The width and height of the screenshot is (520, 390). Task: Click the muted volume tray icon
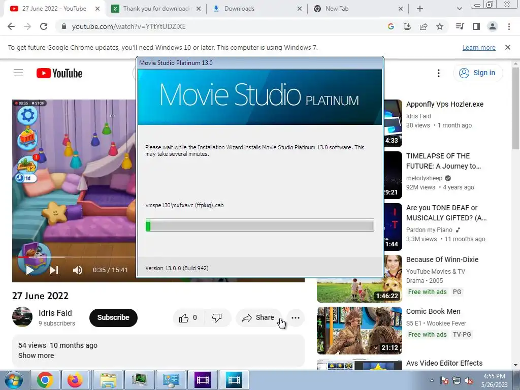click(x=469, y=380)
